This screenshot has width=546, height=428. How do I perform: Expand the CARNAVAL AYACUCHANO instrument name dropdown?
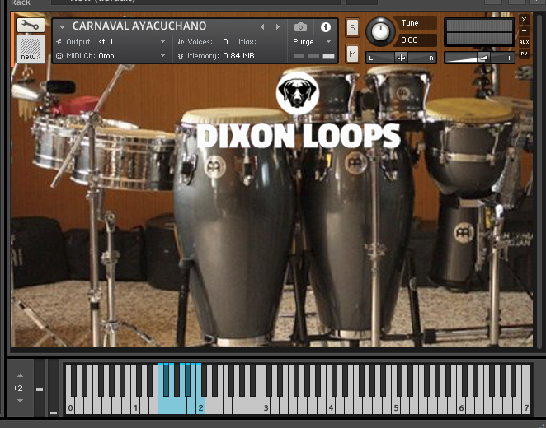tap(62, 27)
